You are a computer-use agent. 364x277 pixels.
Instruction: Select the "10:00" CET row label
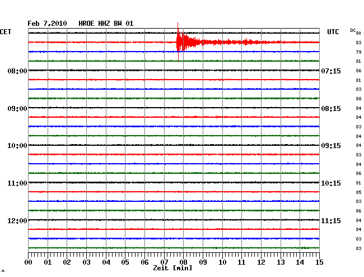click(x=17, y=146)
